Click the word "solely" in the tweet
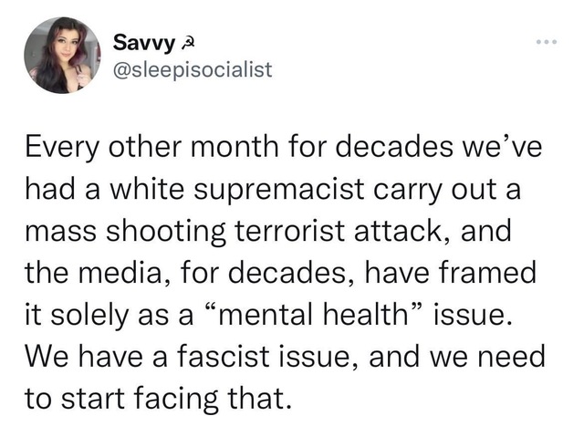Viewport: 584px width, 437px height. (89, 316)
